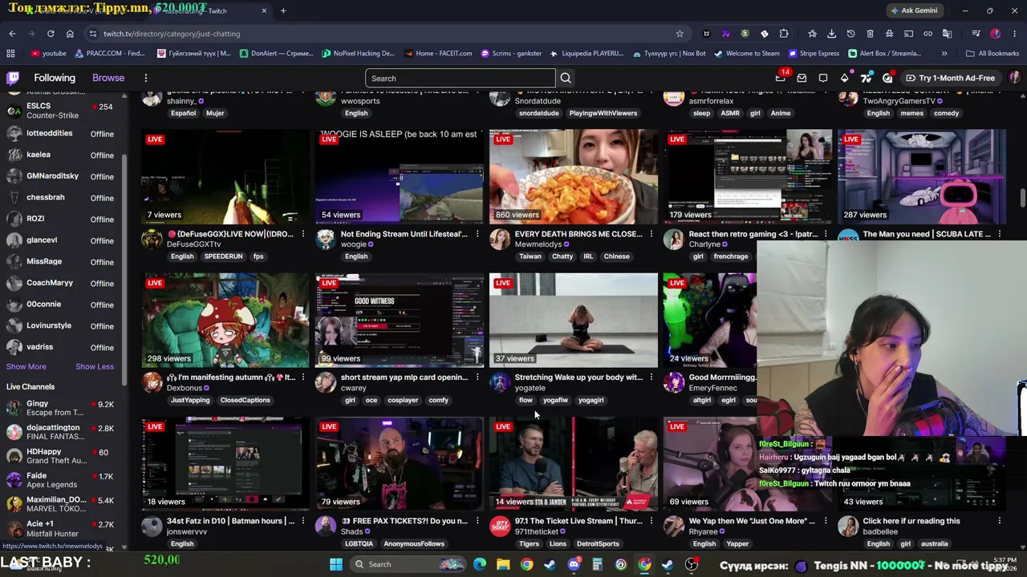Open Chrome's three-dot main menu
Image resolution: width=1027 pixels, height=577 pixels.
point(1015,34)
